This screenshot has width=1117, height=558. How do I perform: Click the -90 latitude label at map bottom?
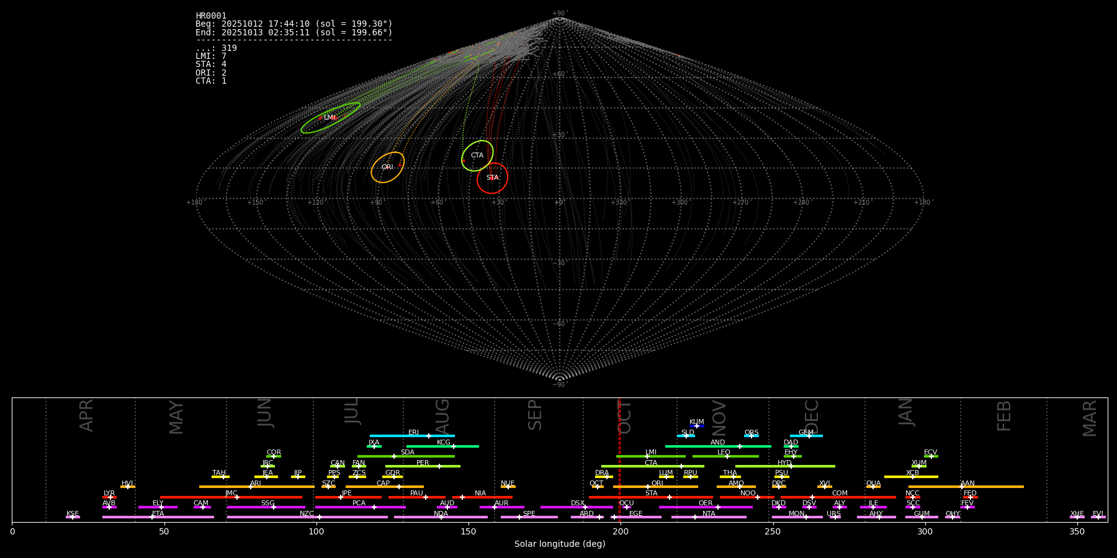click(x=560, y=385)
